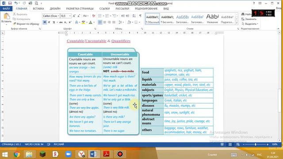The image size is (283, 159).
Task: Toggle Italic (К) formatting
Action: 49,22
